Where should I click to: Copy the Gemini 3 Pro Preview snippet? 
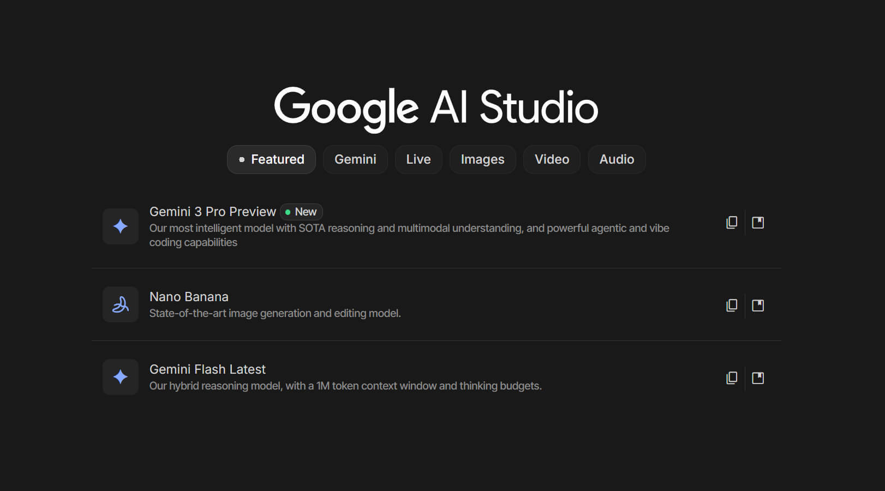(x=732, y=222)
